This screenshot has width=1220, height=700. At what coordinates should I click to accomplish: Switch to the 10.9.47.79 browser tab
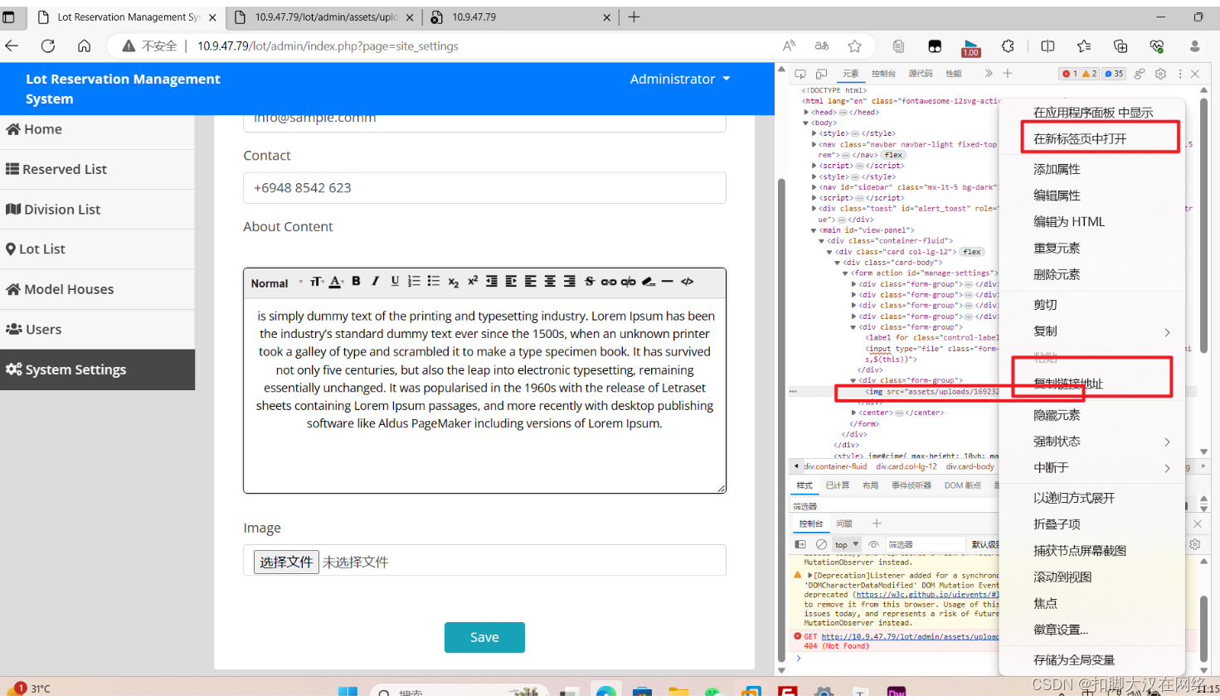click(x=523, y=17)
